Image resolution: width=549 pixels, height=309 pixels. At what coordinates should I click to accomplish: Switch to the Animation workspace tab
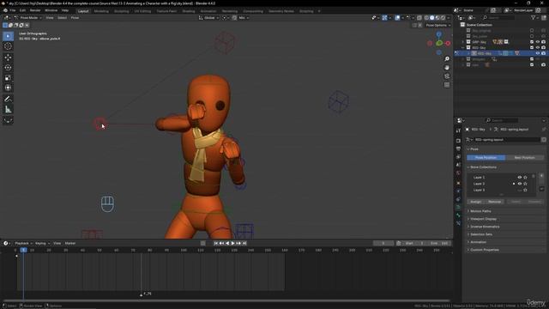tap(208, 11)
